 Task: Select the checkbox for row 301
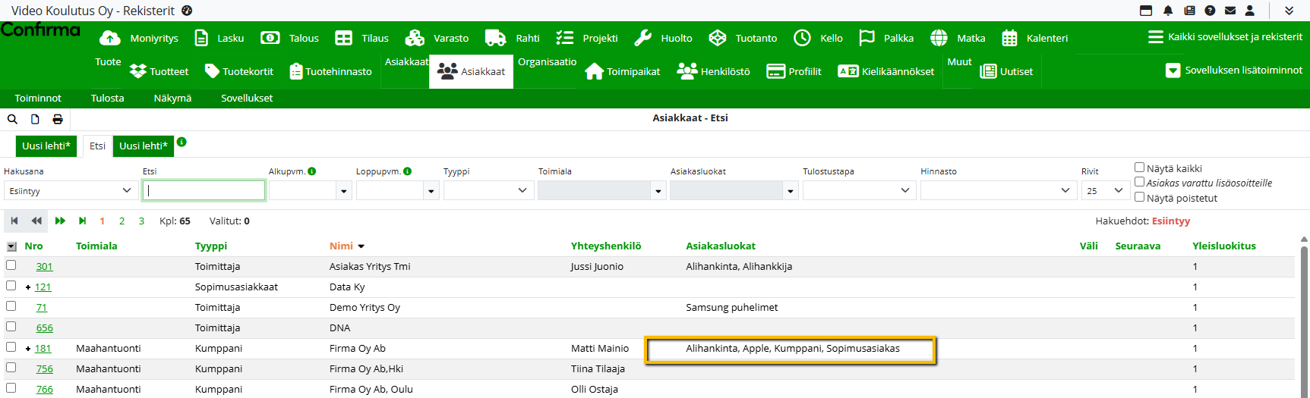(11, 265)
